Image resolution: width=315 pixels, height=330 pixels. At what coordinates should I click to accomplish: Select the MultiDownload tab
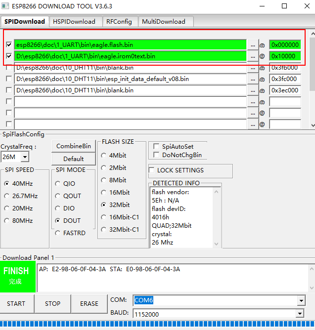166,21
